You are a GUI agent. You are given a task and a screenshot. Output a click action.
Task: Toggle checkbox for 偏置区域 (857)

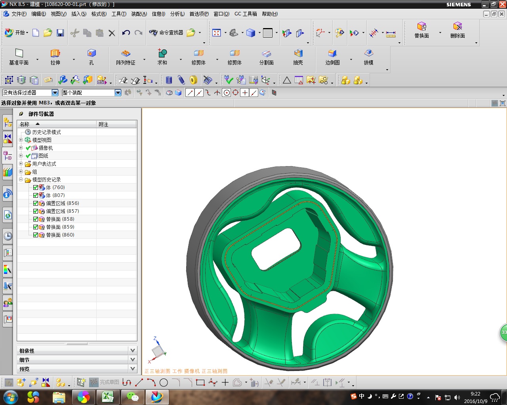coord(36,211)
